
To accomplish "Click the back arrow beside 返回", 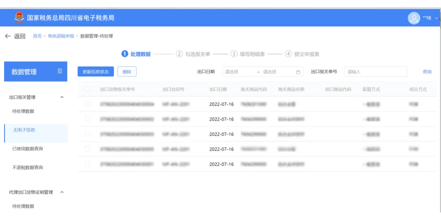I will coord(8,35).
